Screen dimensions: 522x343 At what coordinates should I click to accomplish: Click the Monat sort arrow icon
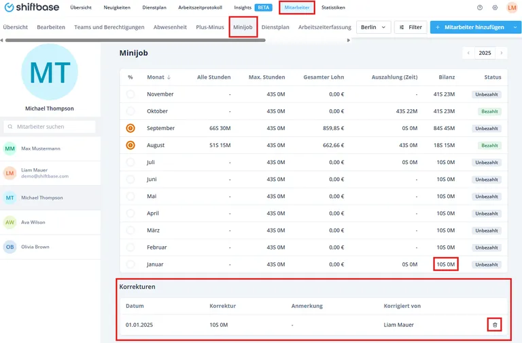(x=169, y=77)
